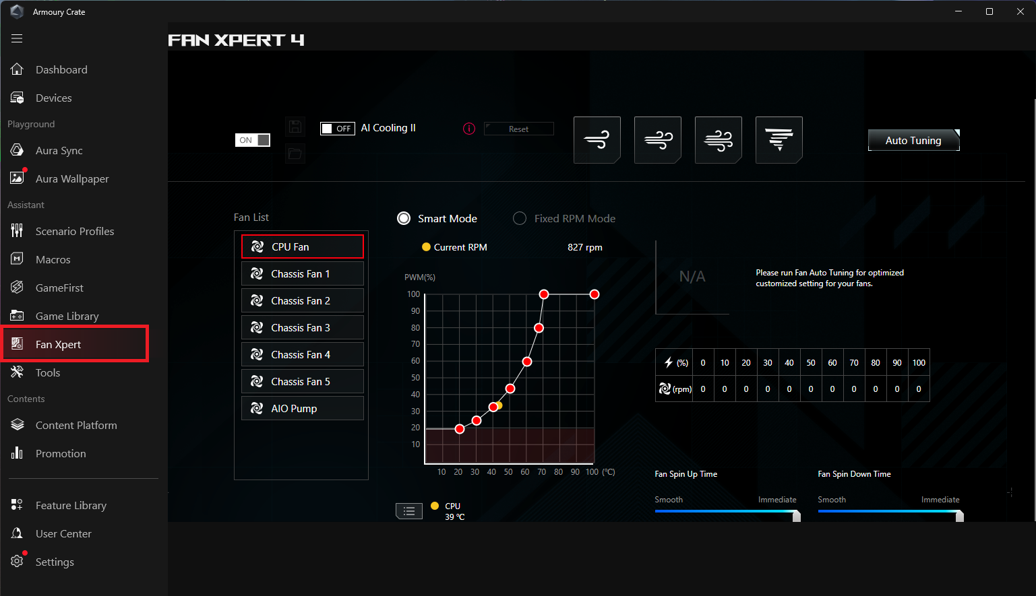Click the Fan Spin Up Time slider handle
The height and width of the screenshot is (596, 1036).
[x=797, y=516]
